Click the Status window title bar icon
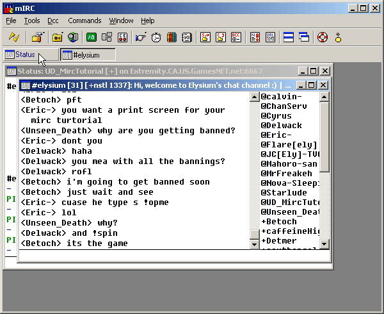The width and height of the screenshot is (384, 314). pos(12,71)
